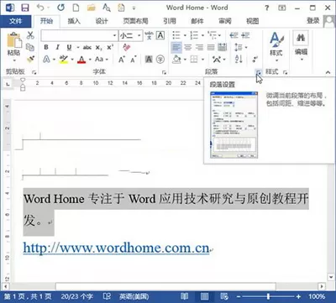Align the paragraph right
The image size is (336, 303).
[199, 47]
